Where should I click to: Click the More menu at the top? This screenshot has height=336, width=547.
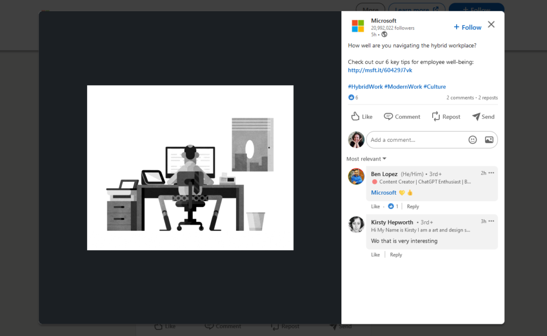tap(370, 10)
